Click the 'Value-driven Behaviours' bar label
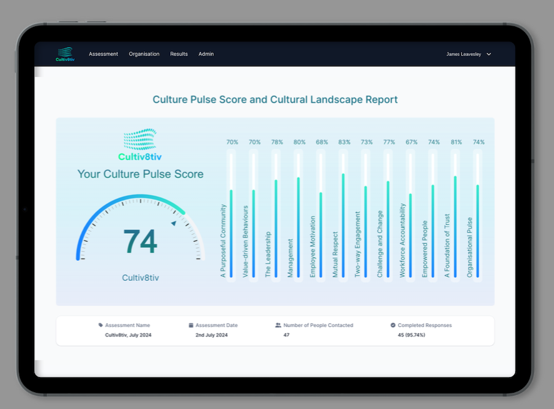The width and height of the screenshot is (554, 409). coord(246,241)
